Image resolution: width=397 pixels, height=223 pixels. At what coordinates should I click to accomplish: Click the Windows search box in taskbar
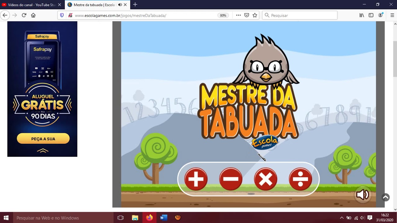coord(63,218)
